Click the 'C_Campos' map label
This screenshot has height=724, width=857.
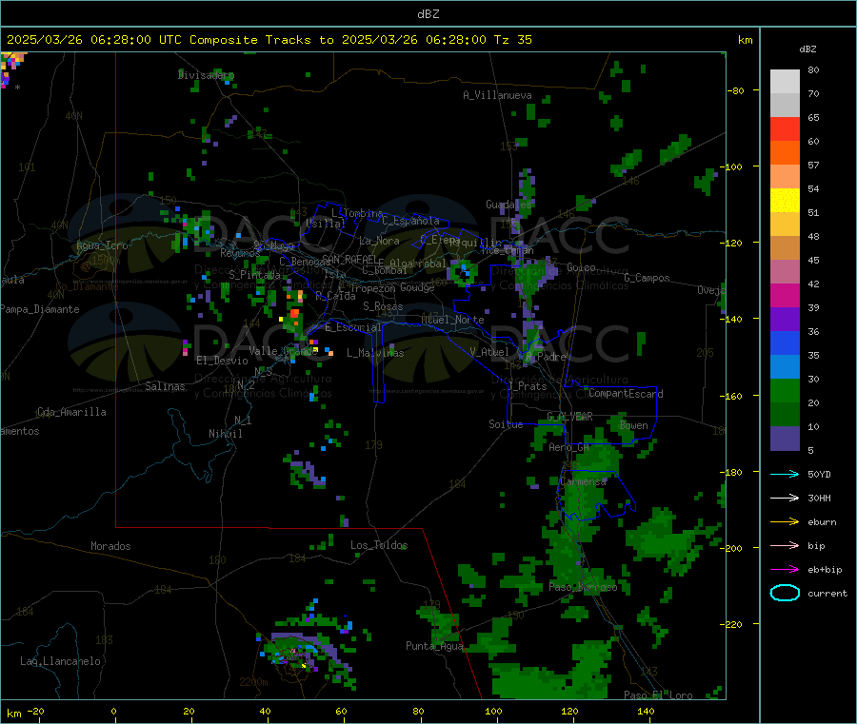647,278
